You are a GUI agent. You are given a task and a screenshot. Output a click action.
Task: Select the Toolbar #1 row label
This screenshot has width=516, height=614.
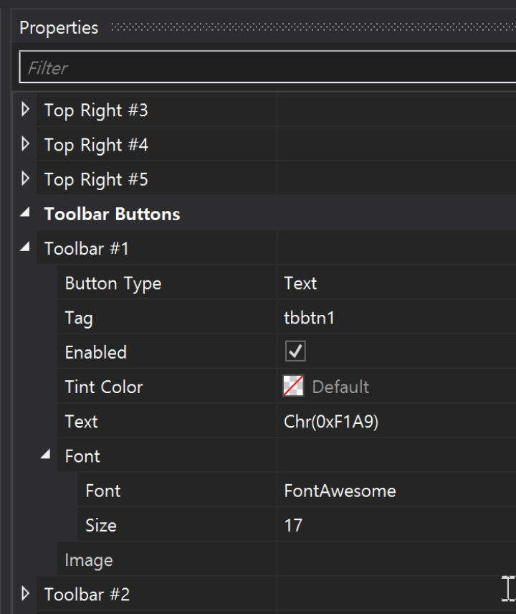coord(86,249)
